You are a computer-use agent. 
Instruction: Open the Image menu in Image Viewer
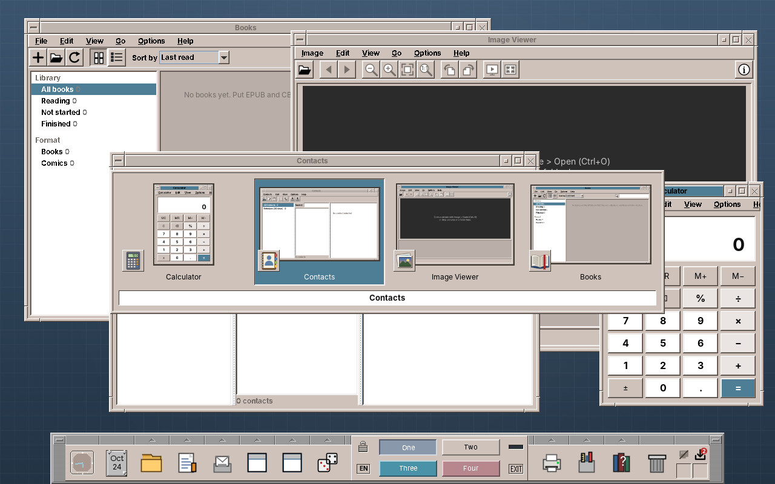pyautogui.click(x=312, y=53)
